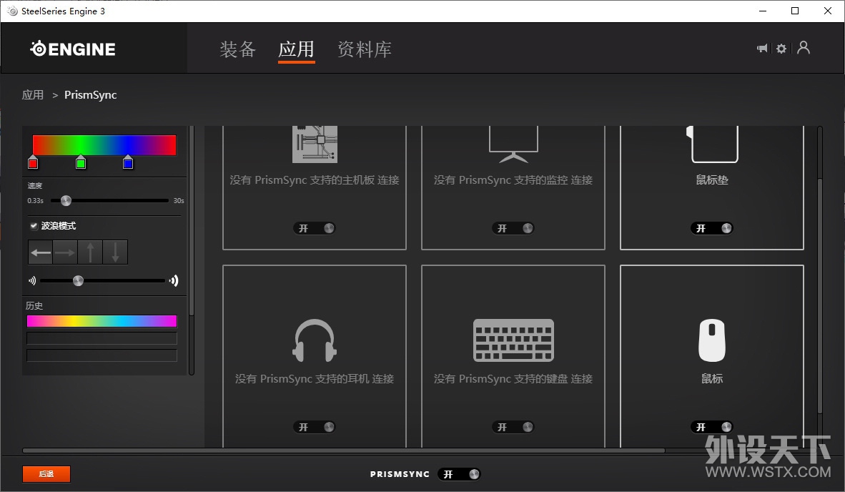
Task: Click the third empty history slot
Action: pyautogui.click(x=102, y=355)
